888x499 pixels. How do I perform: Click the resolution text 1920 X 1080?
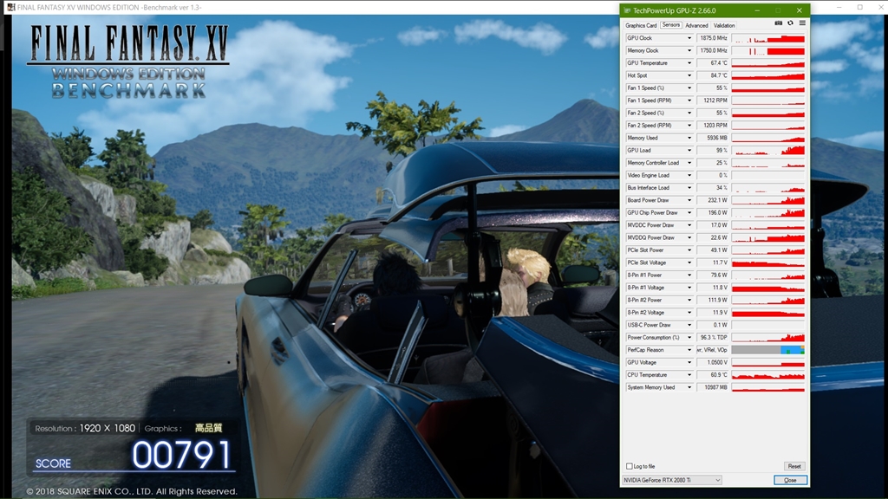click(x=107, y=428)
